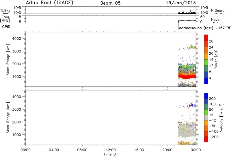Click the '16:00' time tick label
This screenshot has height=156, width=231.
coord(139,150)
